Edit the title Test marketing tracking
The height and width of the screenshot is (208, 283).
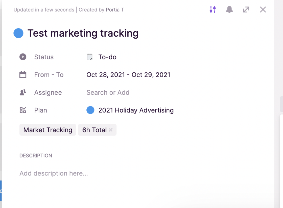(83, 33)
